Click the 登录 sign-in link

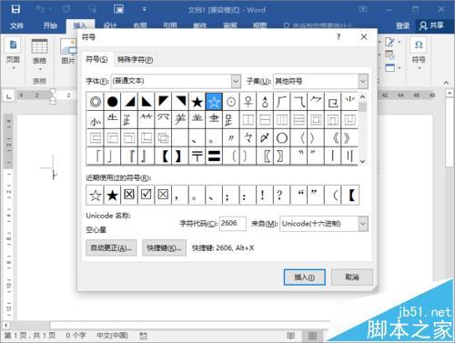pos(403,25)
